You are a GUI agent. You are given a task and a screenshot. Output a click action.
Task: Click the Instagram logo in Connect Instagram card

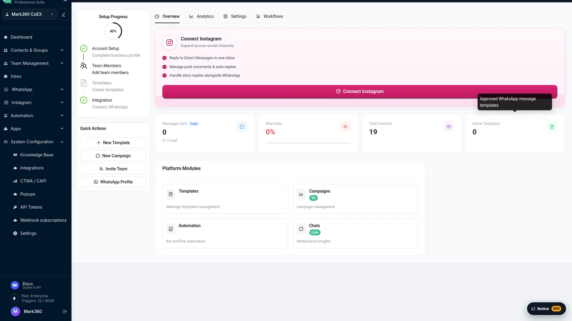[169, 42]
